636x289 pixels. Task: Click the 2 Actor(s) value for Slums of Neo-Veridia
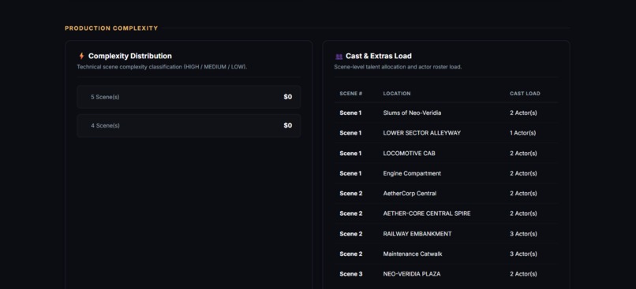pos(523,113)
